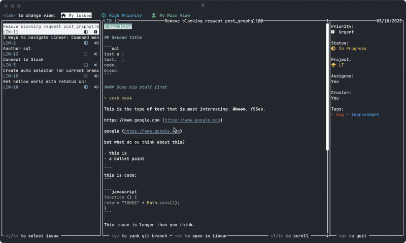Click the in-progress status icon on LIN-2
The width and height of the screenshot is (406, 243).
pyautogui.click(x=86, y=43)
